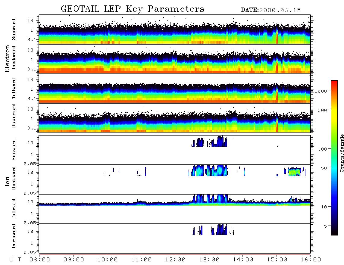Select "1" tick label of Electron Tailward panel

(32, 89)
